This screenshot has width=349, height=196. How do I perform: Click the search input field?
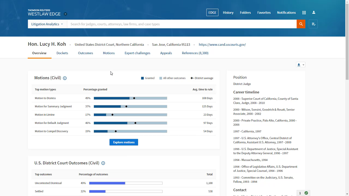point(182,24)
